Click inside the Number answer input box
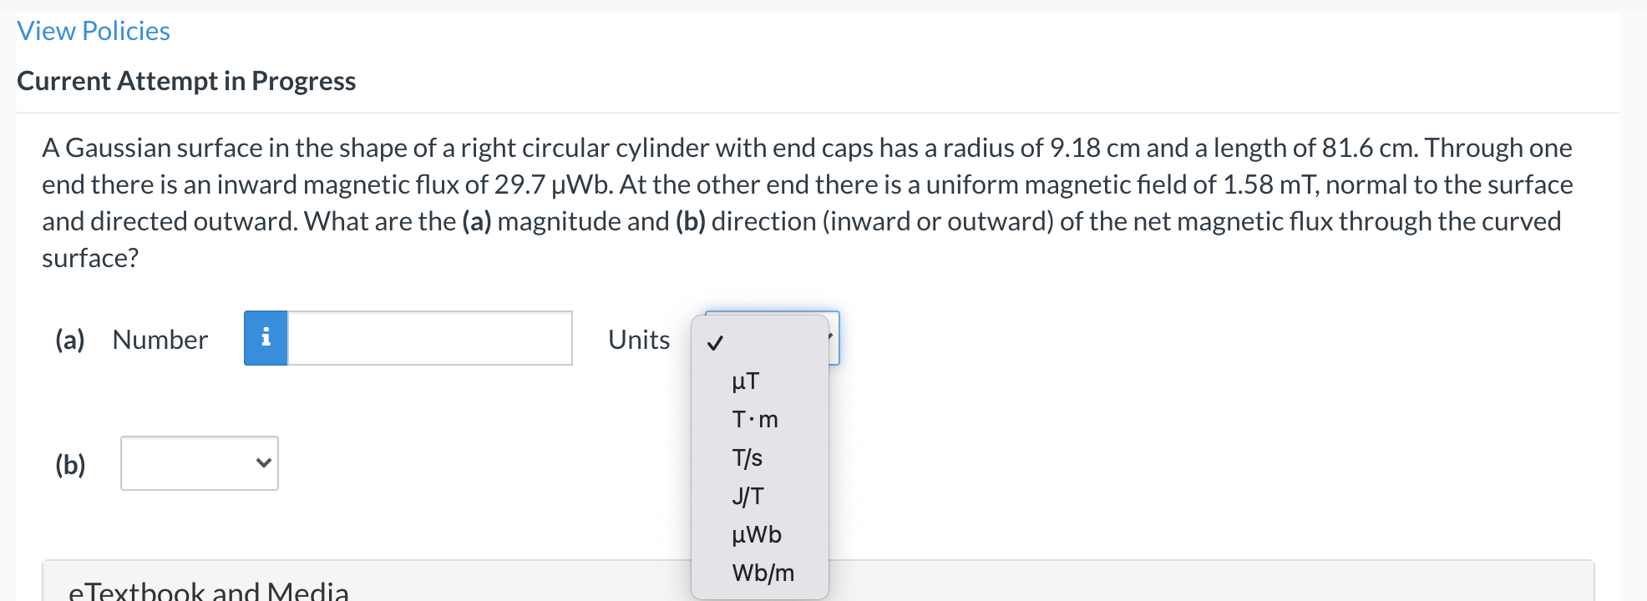The image size is (1647, 601). (x=428, y=339)
